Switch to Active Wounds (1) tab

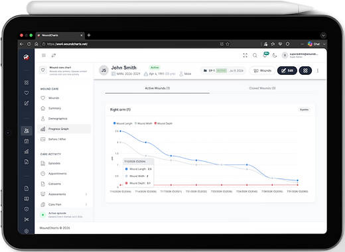[x=157, y=88]
